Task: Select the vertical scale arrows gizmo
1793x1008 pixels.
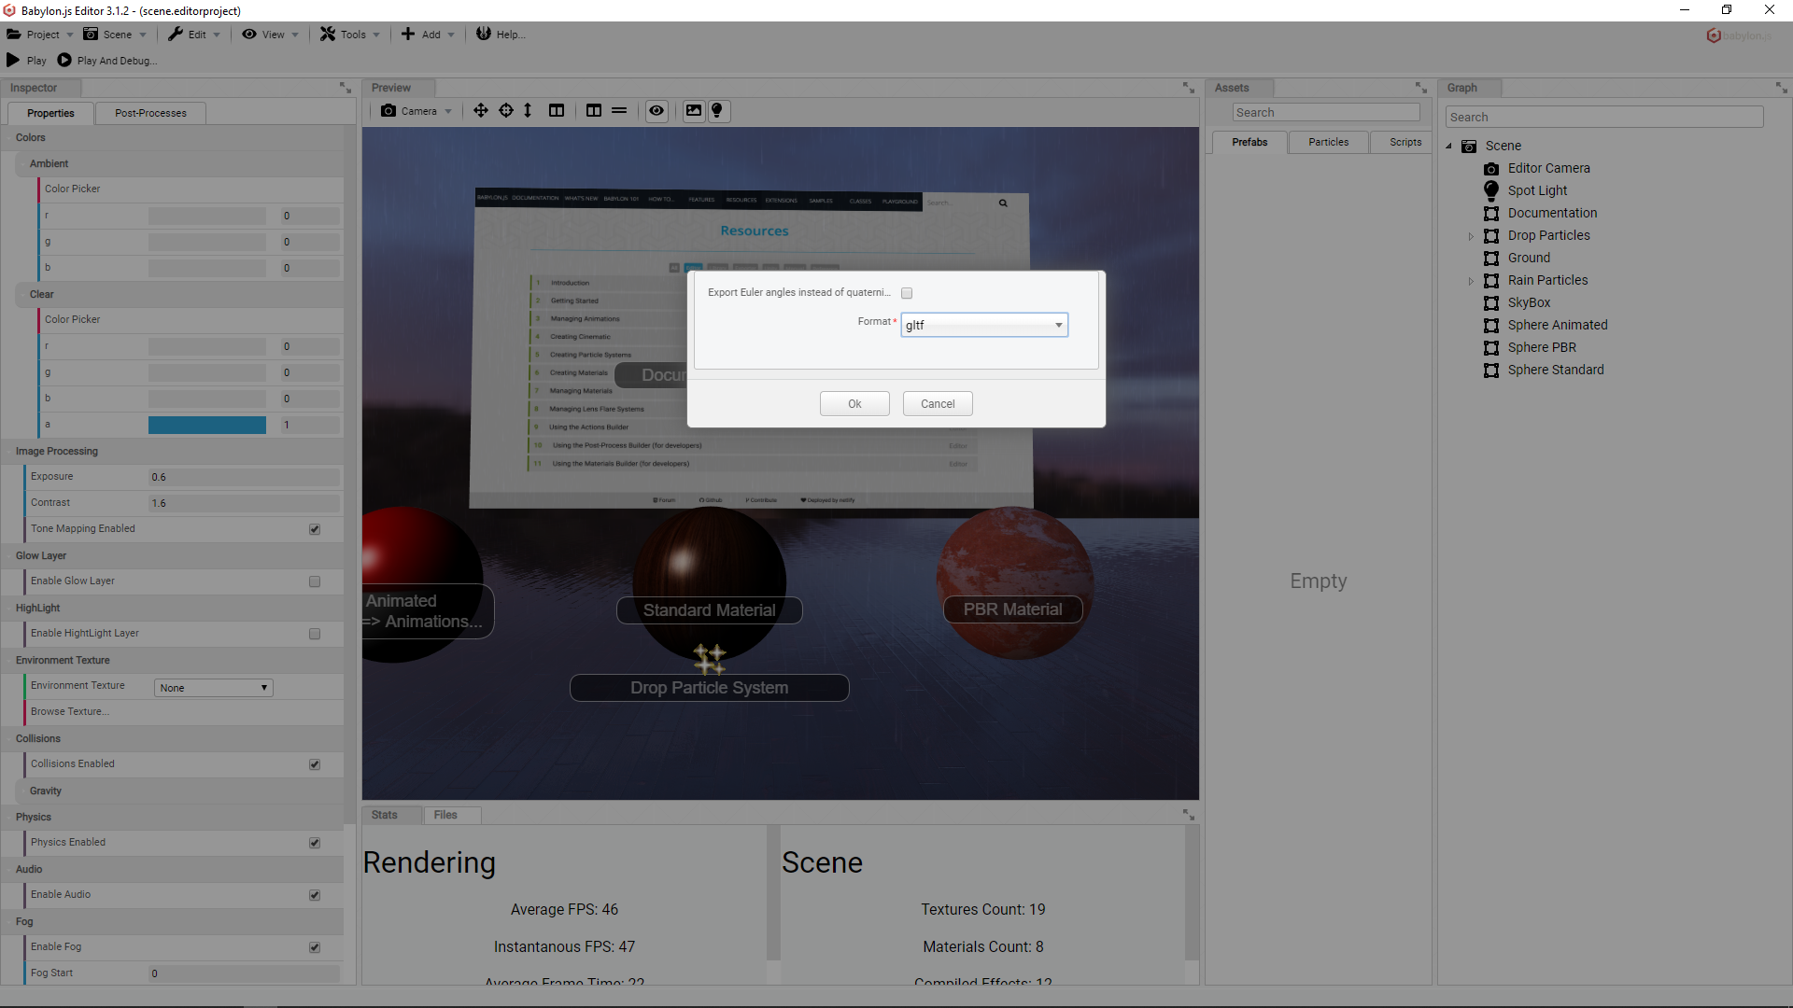Action: tap(528, 111)
